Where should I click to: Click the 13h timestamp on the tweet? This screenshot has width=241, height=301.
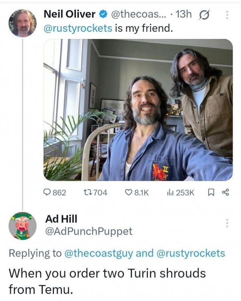click(x=184, y=14)
